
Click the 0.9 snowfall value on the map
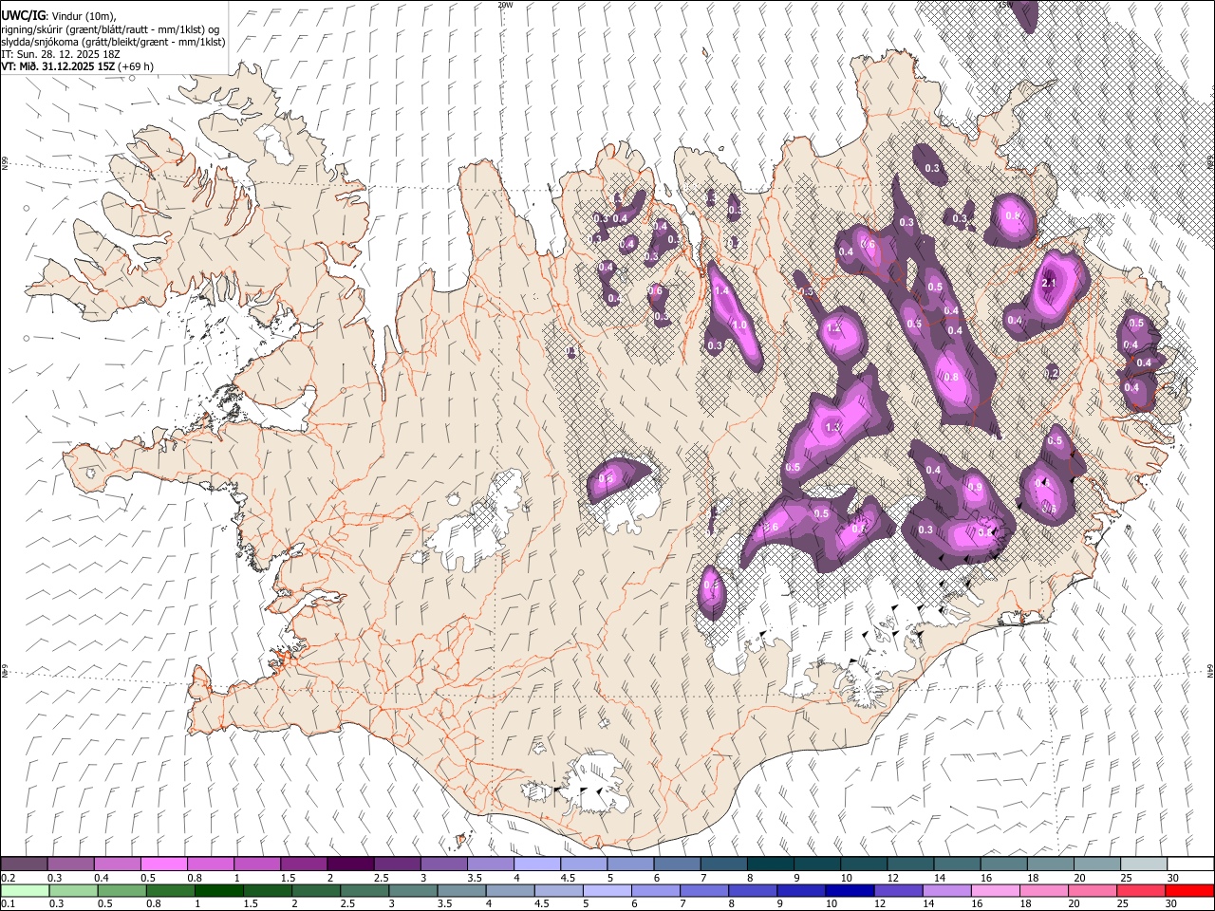(x=975, y=488)
